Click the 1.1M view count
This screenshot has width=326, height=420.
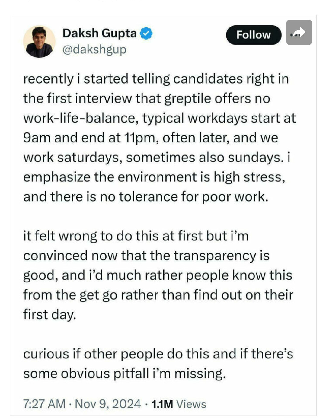pyautogui.click(x=162, y=404)
